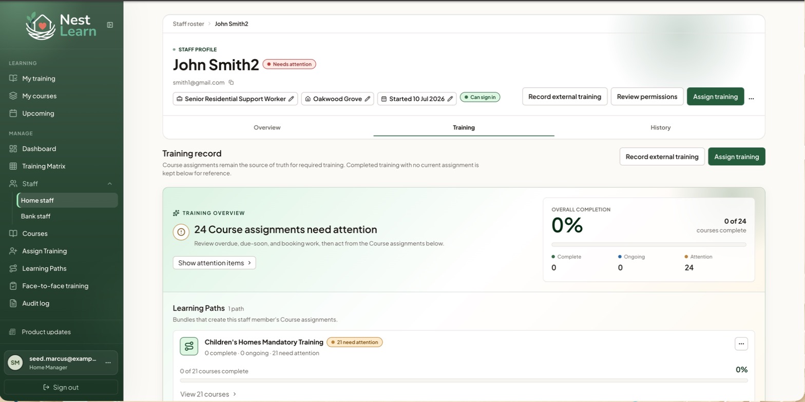Open My training in sidebar
This screenshot has height=402, width=805.
(x=62, y=79)
